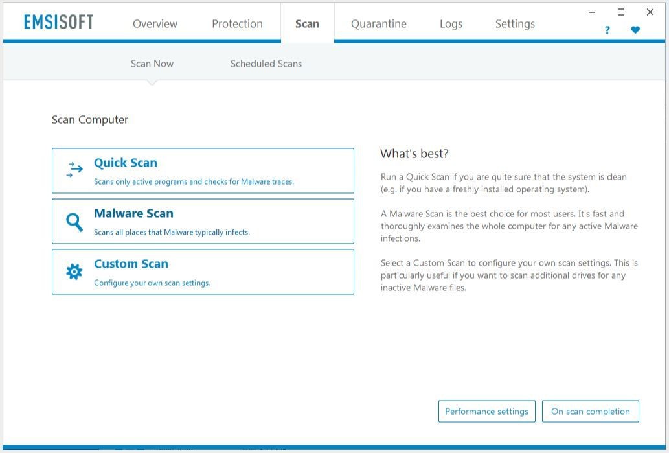Go to the Quarantine tab
669x453 pixels.
379,24
